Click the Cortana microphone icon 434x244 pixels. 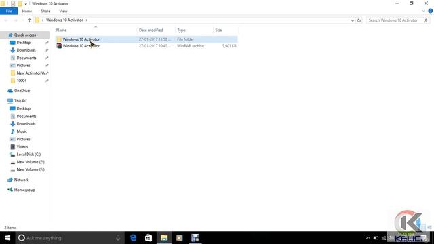coord(118,238)
